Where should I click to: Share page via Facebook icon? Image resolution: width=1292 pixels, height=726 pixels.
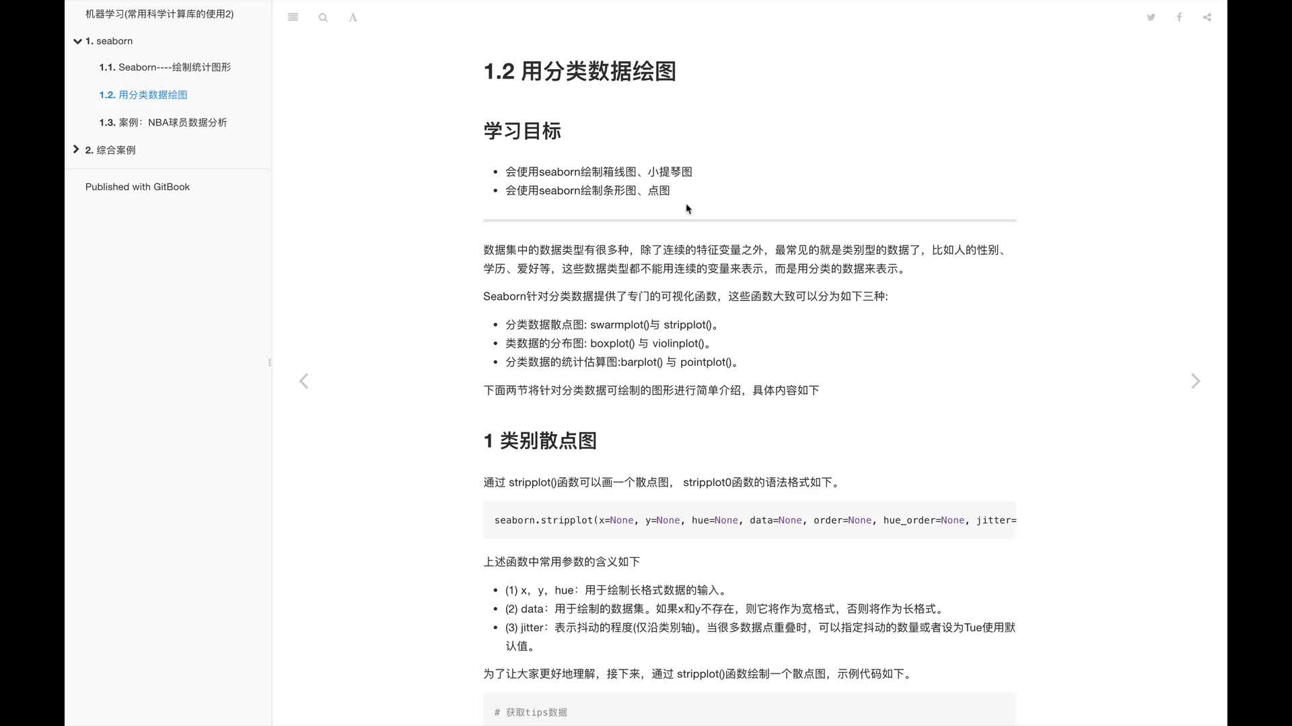coord(1179,17)
